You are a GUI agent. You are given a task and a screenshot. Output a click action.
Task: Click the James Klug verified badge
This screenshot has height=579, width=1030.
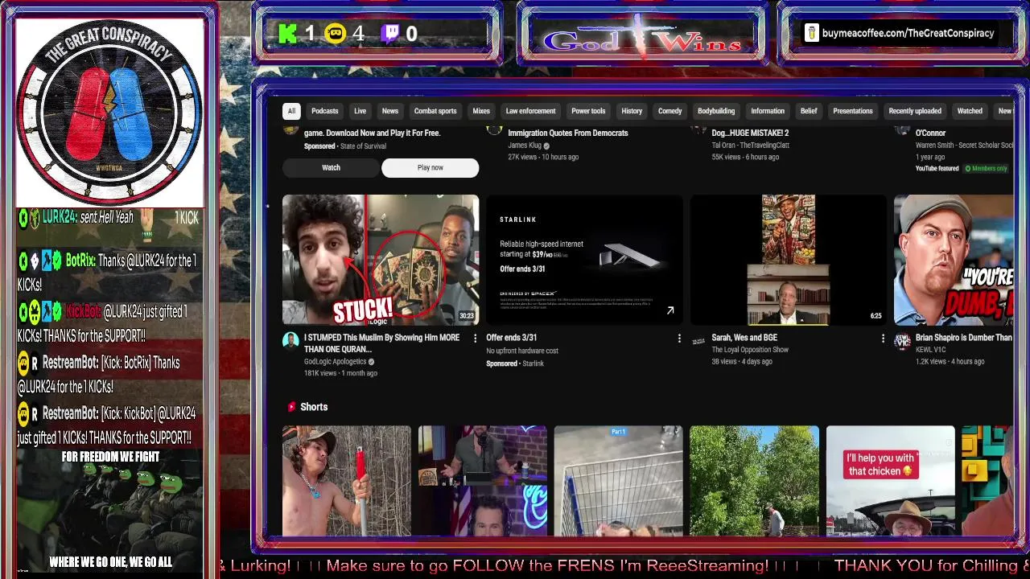(x=546, y=146)
